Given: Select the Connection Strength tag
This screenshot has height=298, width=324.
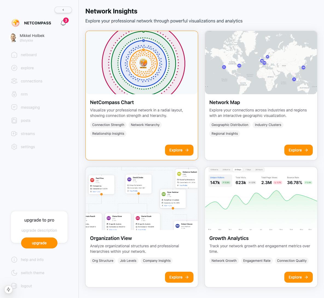Looking at the screenshot, I should [108, 125].
